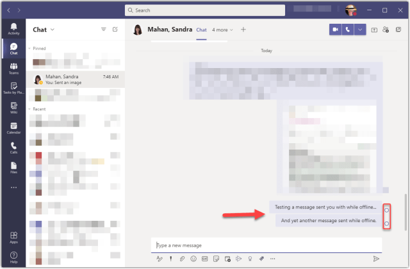Open the chat list filter
This screenshot has width=410, height=269.
[104, 30]
